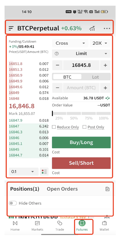
Task: Open the Markets tab icon
Action: pyautogui.click(x=37, y=223)
